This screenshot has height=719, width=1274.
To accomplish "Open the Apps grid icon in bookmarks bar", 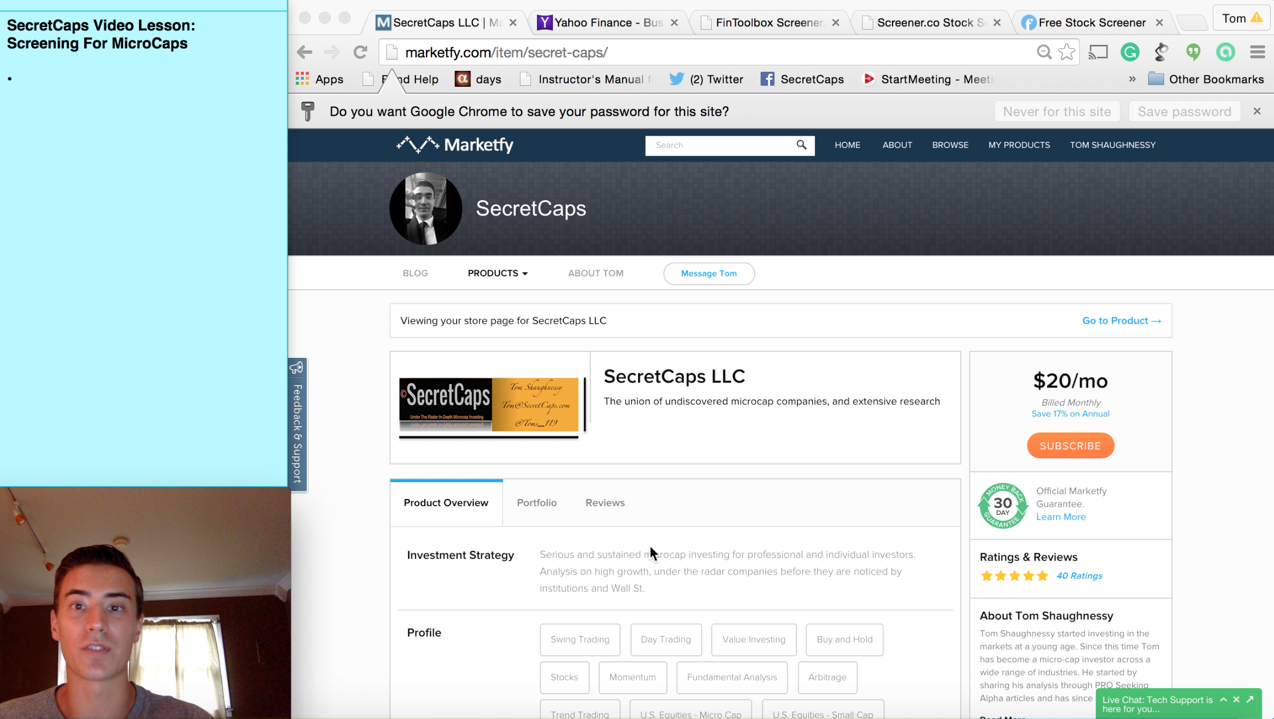I will point(302,79).
